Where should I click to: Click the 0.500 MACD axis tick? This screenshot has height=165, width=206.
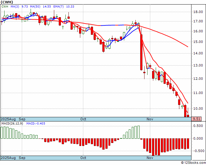click(199, 126)
